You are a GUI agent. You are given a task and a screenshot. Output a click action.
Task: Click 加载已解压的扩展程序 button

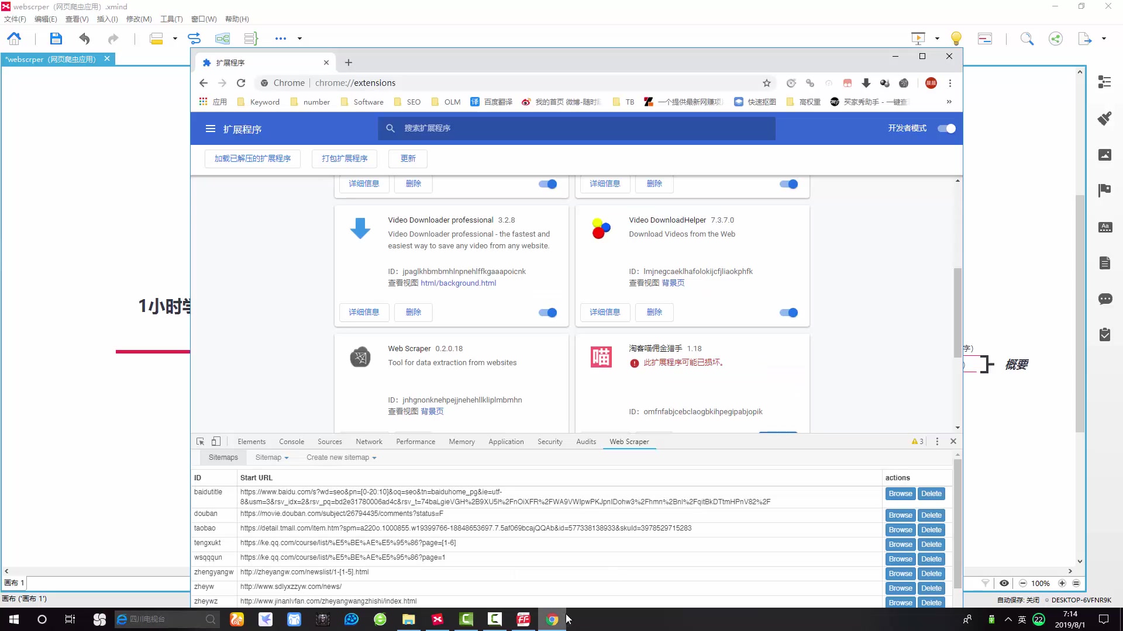(252, 158)
